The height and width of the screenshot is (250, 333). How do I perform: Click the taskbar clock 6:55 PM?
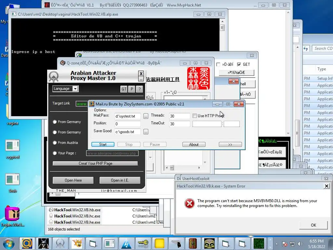point(316,244)
